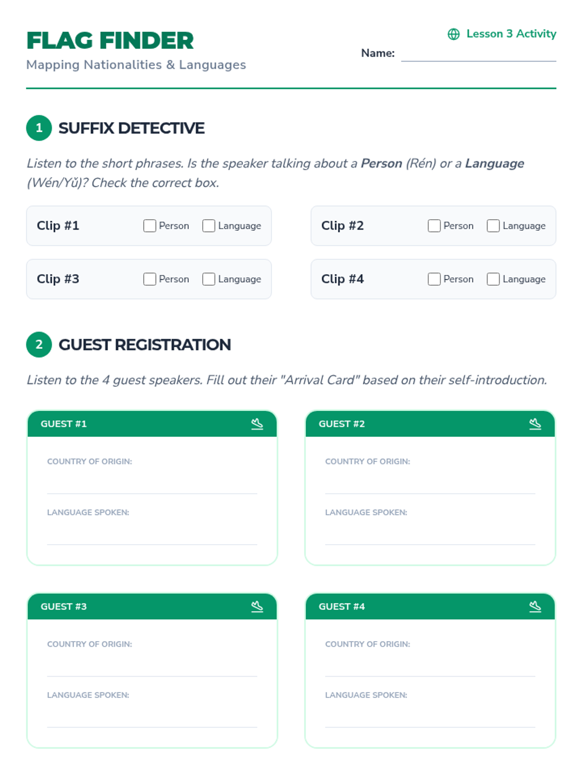Click Guest #1 Country of Origin line
The height and width of the screenshot is (776, 582).
coord(152,484)
